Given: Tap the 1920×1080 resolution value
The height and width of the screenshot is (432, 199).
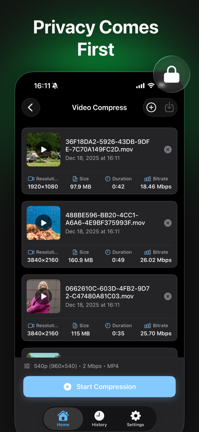Looking at the screenshot, I should tap(43, 186).
